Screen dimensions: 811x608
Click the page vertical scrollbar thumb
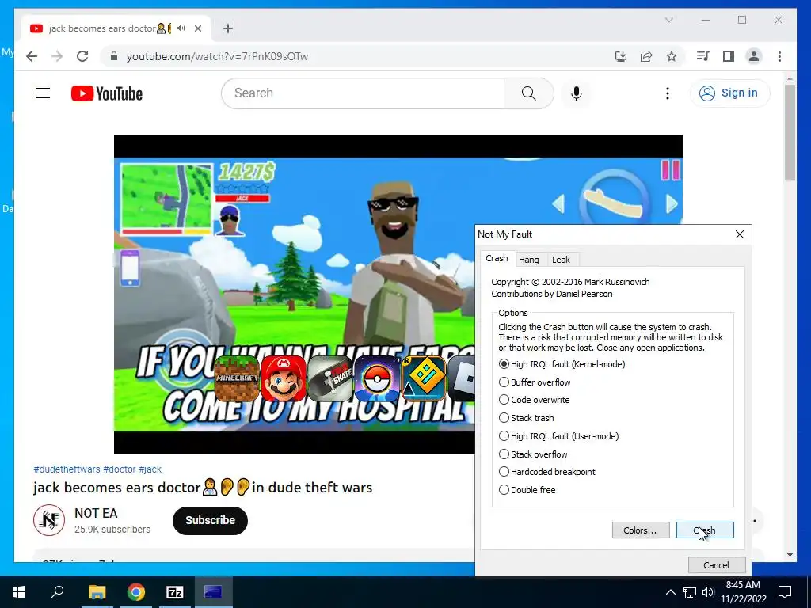click(x=790, y=132)
